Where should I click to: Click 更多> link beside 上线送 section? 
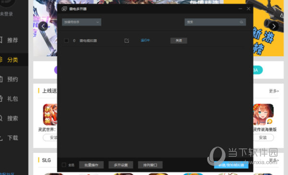274,91
